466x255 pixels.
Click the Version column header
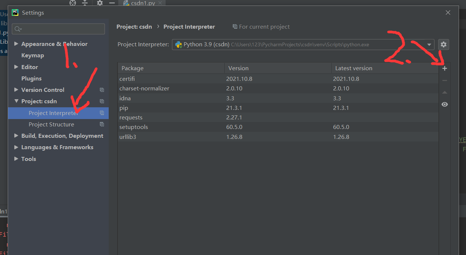278,68
